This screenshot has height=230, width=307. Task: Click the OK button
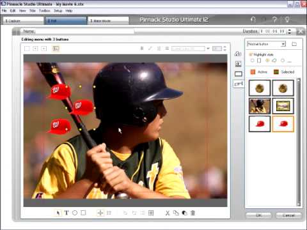tap(258, 215)
